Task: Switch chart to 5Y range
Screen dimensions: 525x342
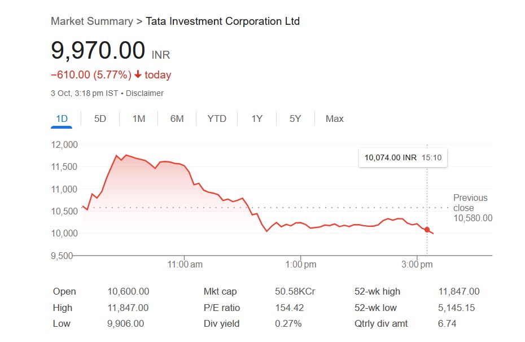Action: point(295,119)
